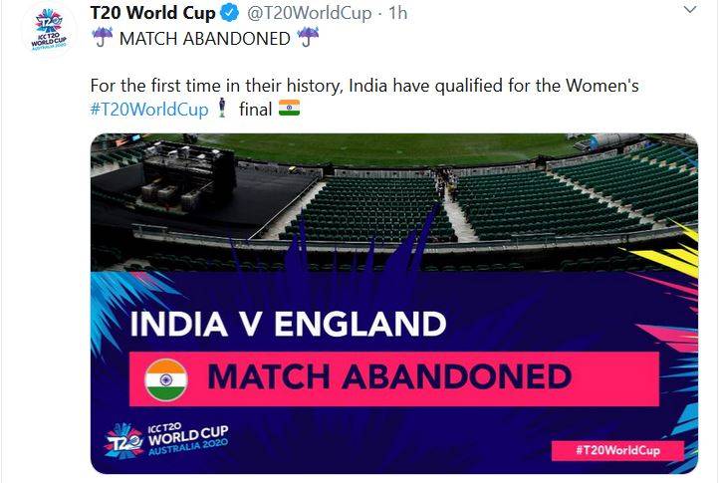
Task: Click the umbrella emoji after MATCH ABANDONED
Action: 309,39
